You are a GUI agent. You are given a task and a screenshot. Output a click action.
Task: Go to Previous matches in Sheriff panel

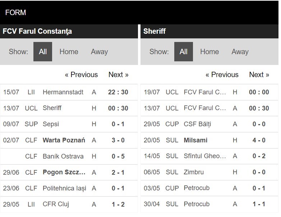point(222,75)
